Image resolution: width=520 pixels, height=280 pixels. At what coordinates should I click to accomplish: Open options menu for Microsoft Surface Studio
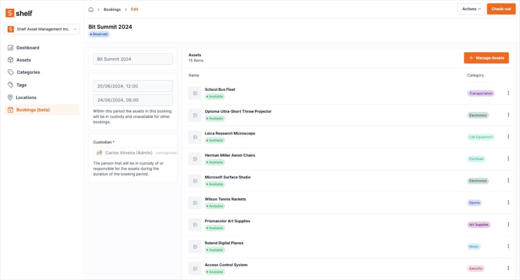[x=508, y=181]
